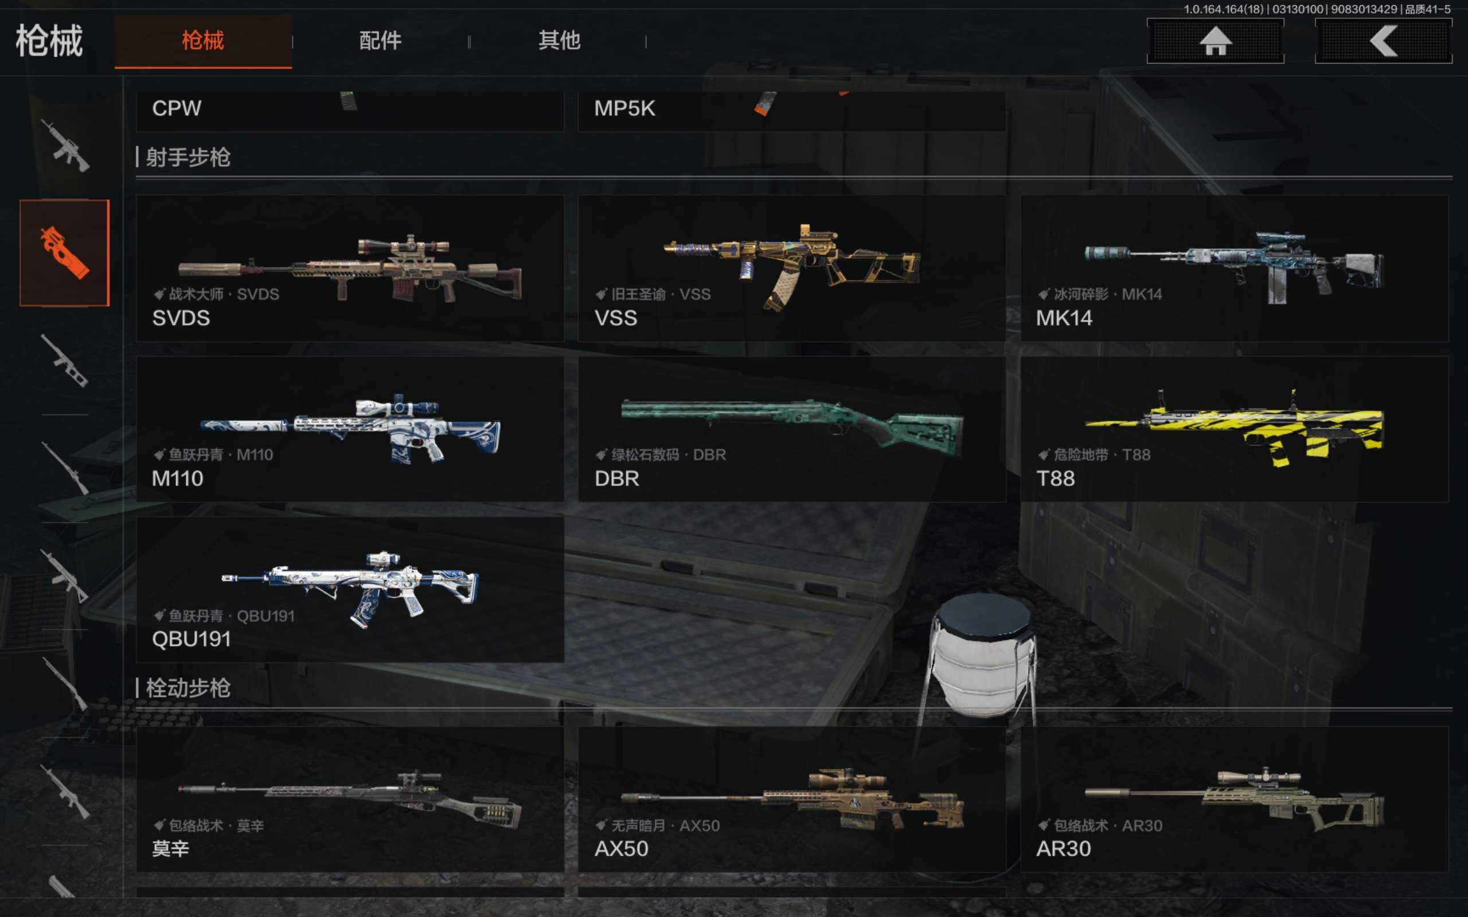Pick the QBU191 weapon card
This screenshot has width=1468, height=917.
point(350,590)
